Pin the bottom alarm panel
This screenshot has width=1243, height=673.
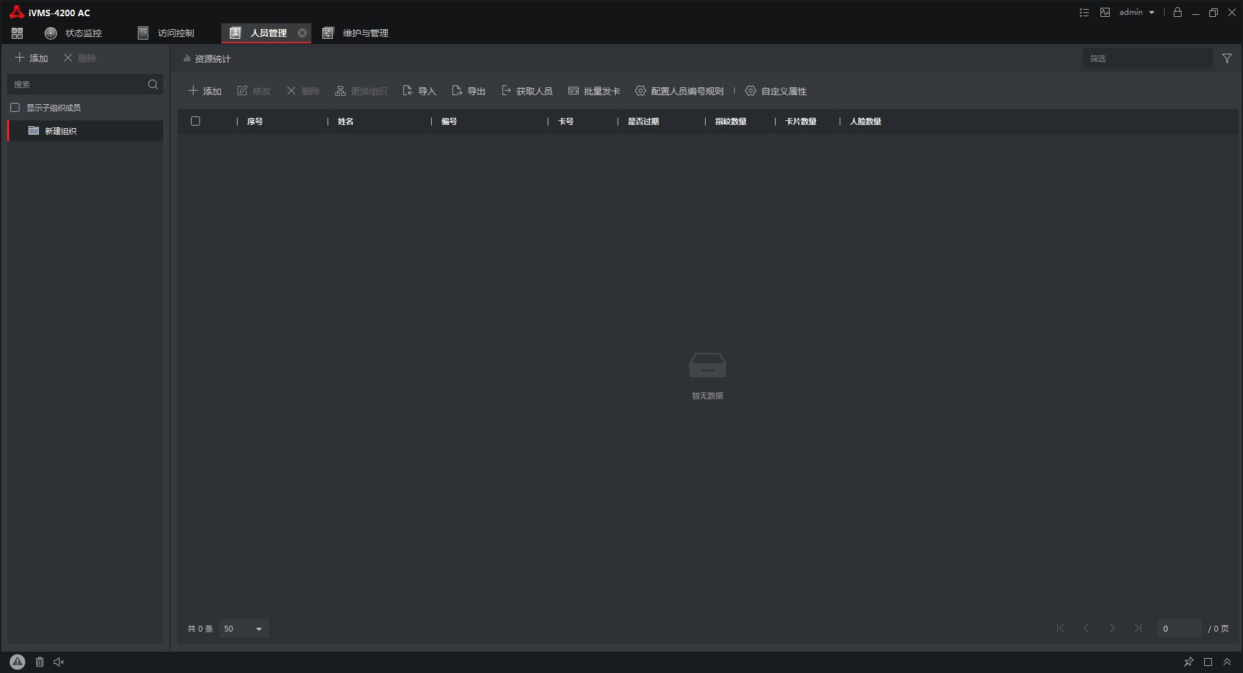(x=1189, y=661)
